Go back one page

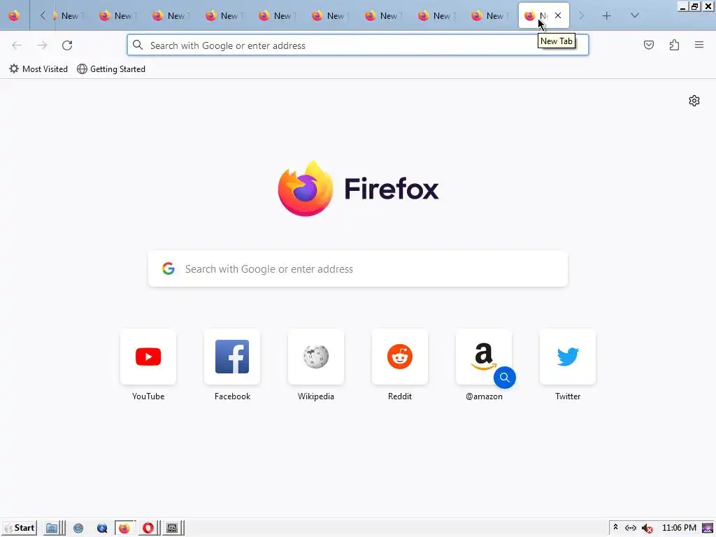point(17,45)
